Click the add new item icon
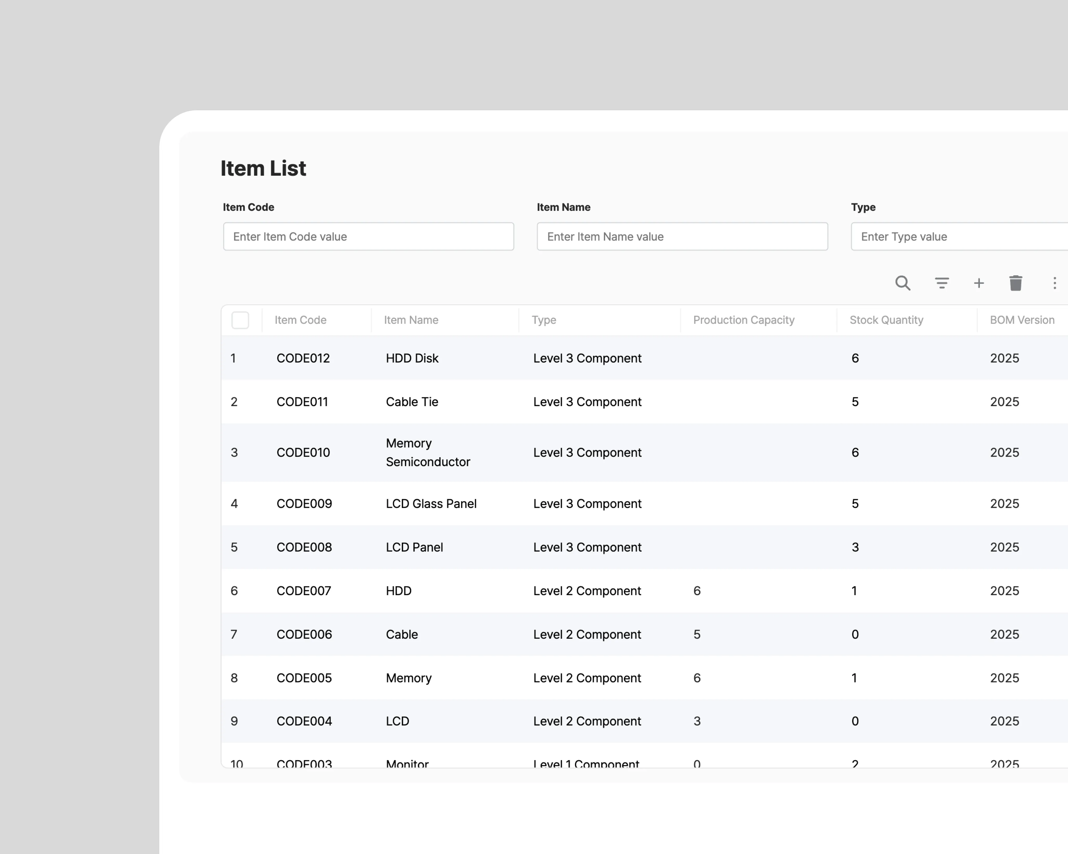Viewport: 1068px width, 854px height. [x=978, y=282]
